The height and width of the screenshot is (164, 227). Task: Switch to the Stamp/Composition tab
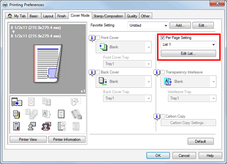108,16
